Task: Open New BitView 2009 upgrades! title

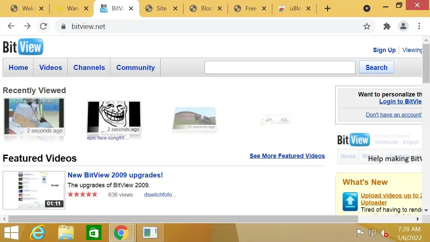Action: click(x=115, y=175)
